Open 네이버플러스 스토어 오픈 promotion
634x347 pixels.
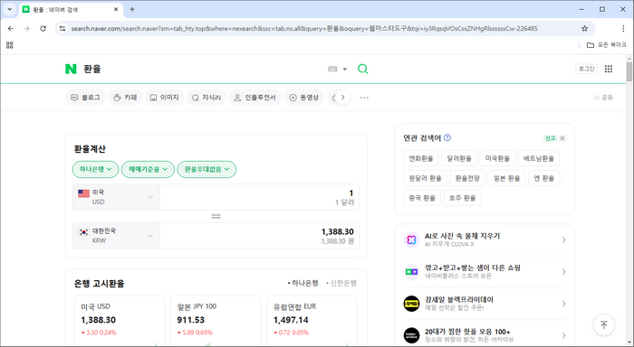coord(485,272)
